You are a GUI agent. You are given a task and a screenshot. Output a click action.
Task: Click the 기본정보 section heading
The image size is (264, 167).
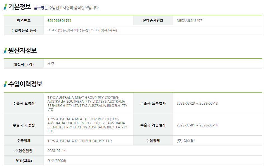pyautogui.click(x=20, y=7)
